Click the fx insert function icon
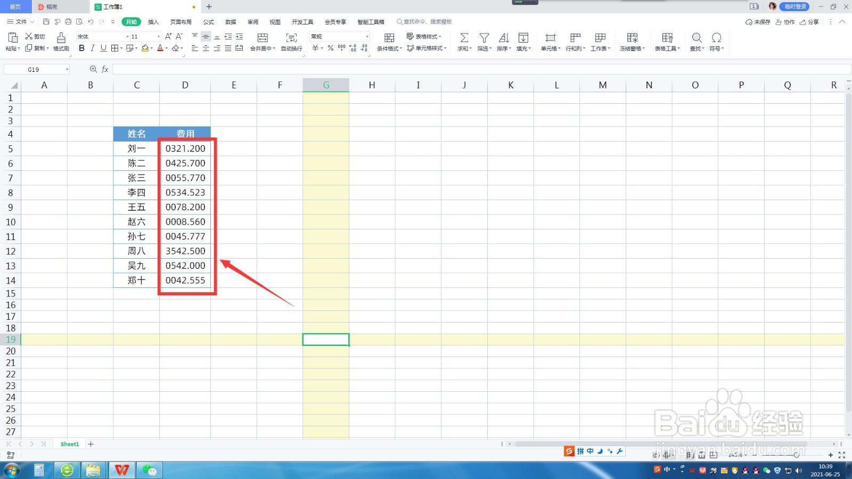 click(105, 69)
